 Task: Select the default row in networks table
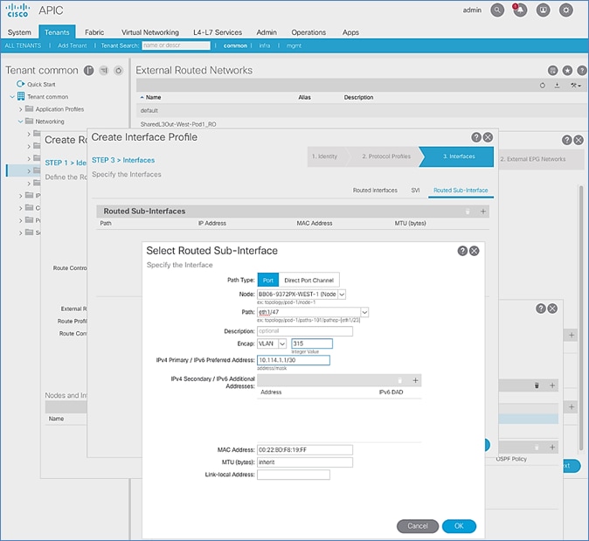click(362, 110)
